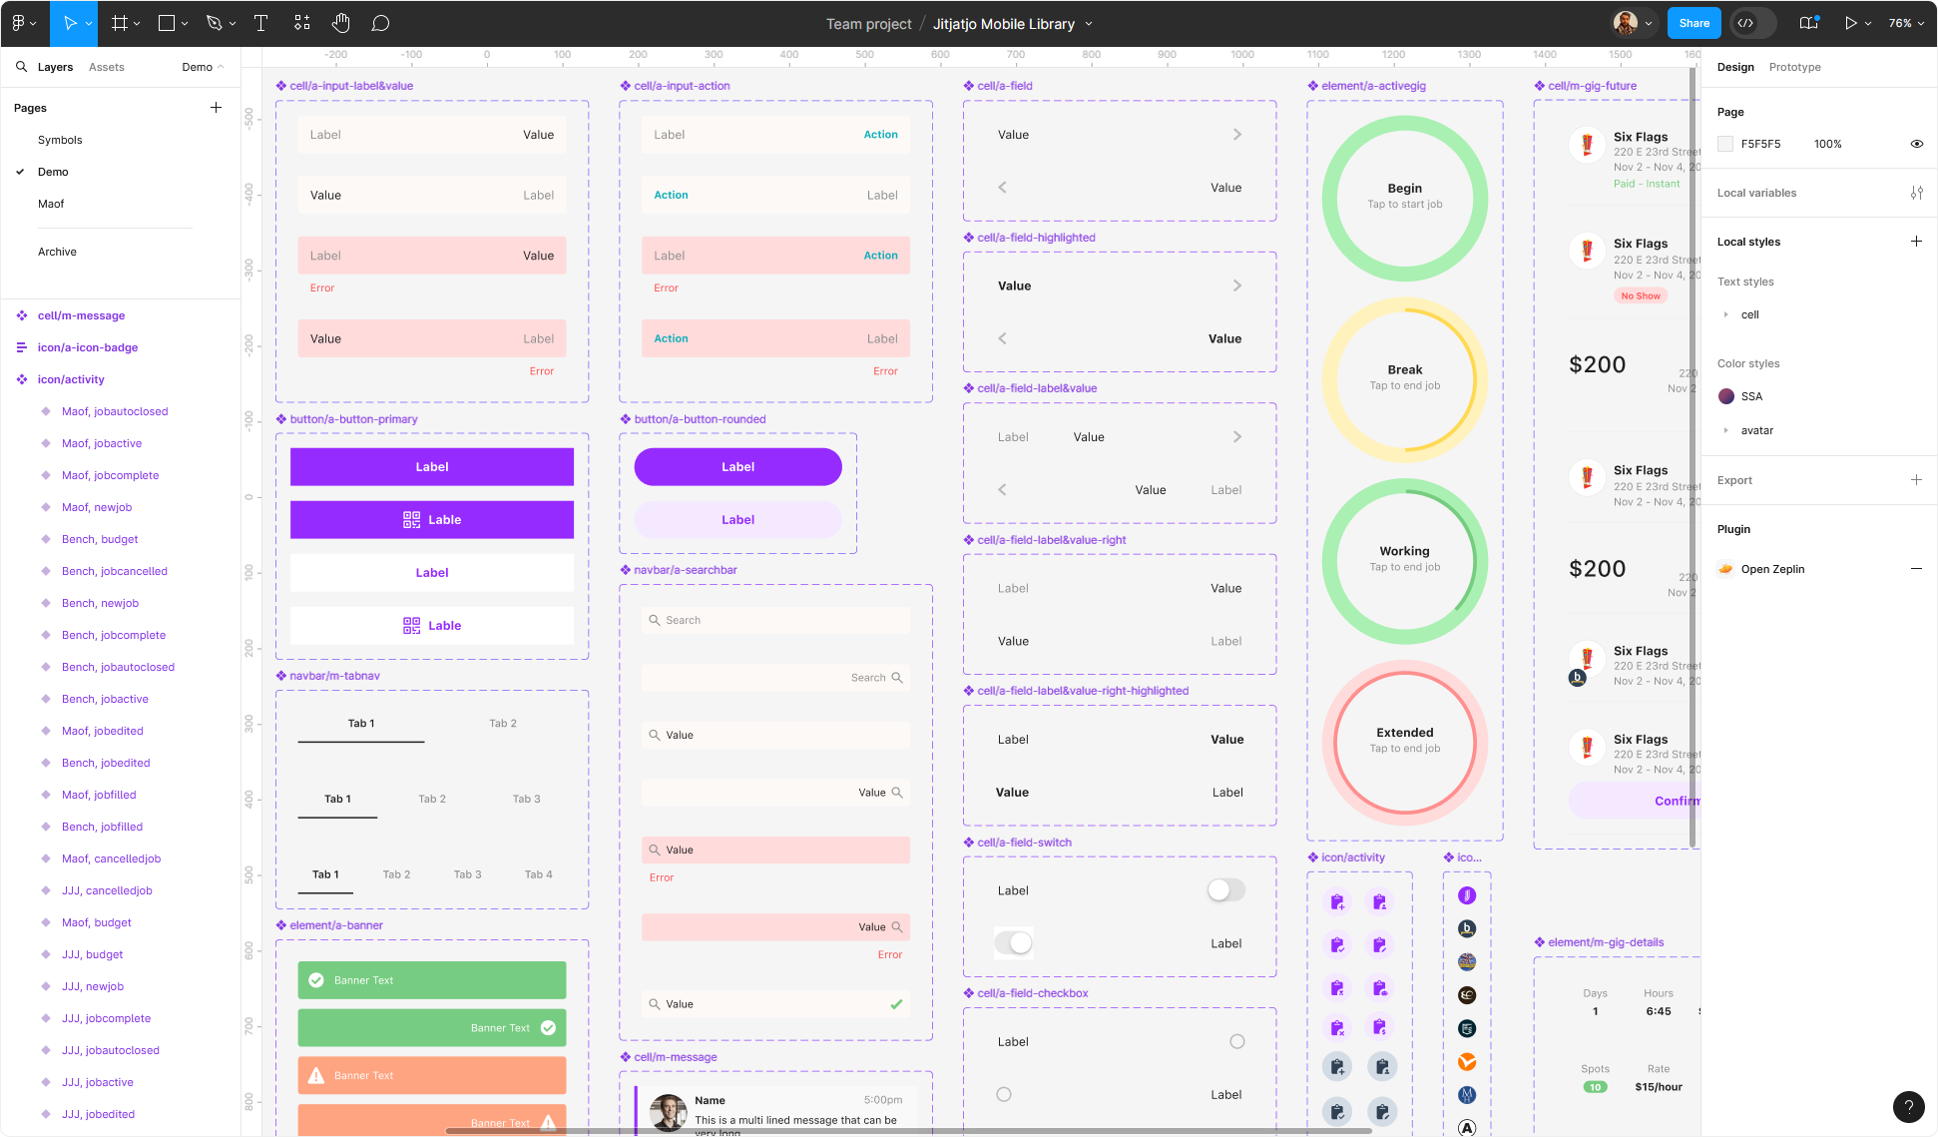Click the F5F5F5 page color swatch
Viewport: 1938px width, 1137px height.
pyautogui.click(x=1725, y=144)
